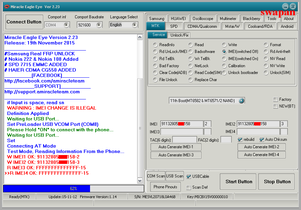Click the Connect Button

coord(24,22)
